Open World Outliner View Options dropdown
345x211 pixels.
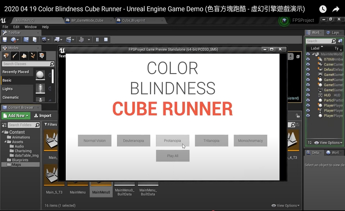(328, 143)
